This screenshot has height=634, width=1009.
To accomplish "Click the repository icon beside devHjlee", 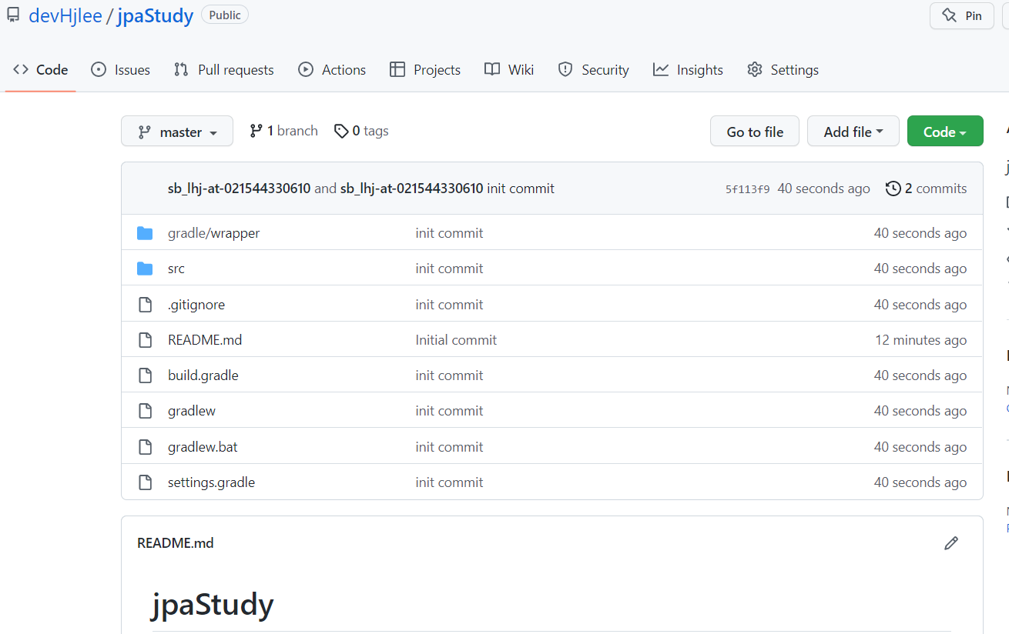I will click(13, 15).
